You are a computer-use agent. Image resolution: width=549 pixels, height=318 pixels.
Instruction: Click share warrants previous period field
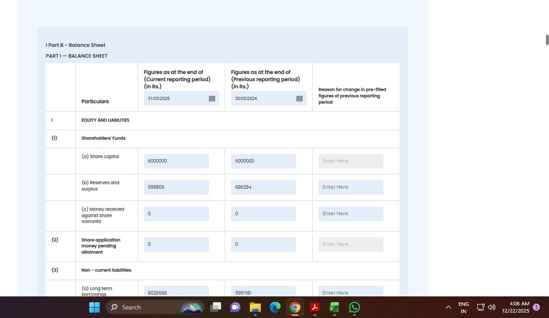click(264, 214)
